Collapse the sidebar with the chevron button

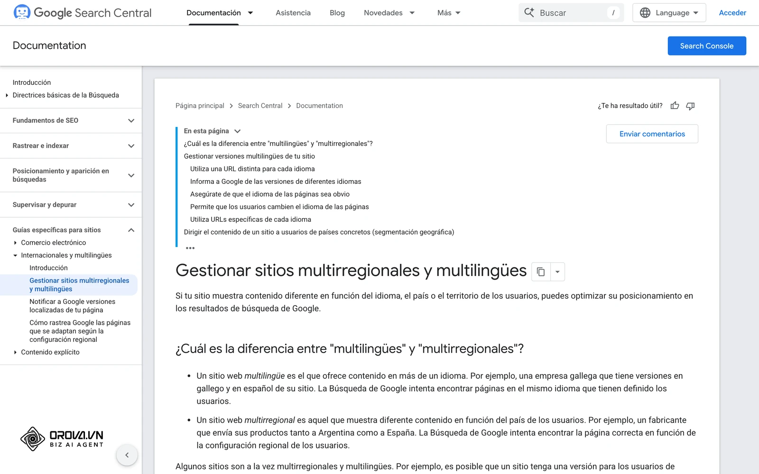(x=127, y=455)
